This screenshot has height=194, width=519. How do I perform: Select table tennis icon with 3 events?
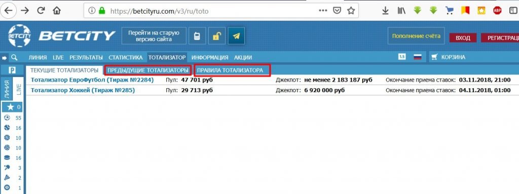coord(13,168)
